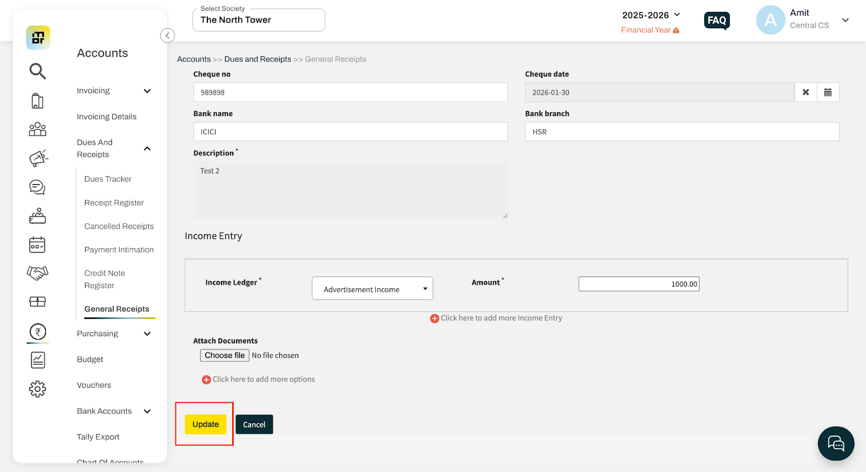Open the reports chart icon
The height and width of the screenshot is (472, 866).
click(38, 360)
